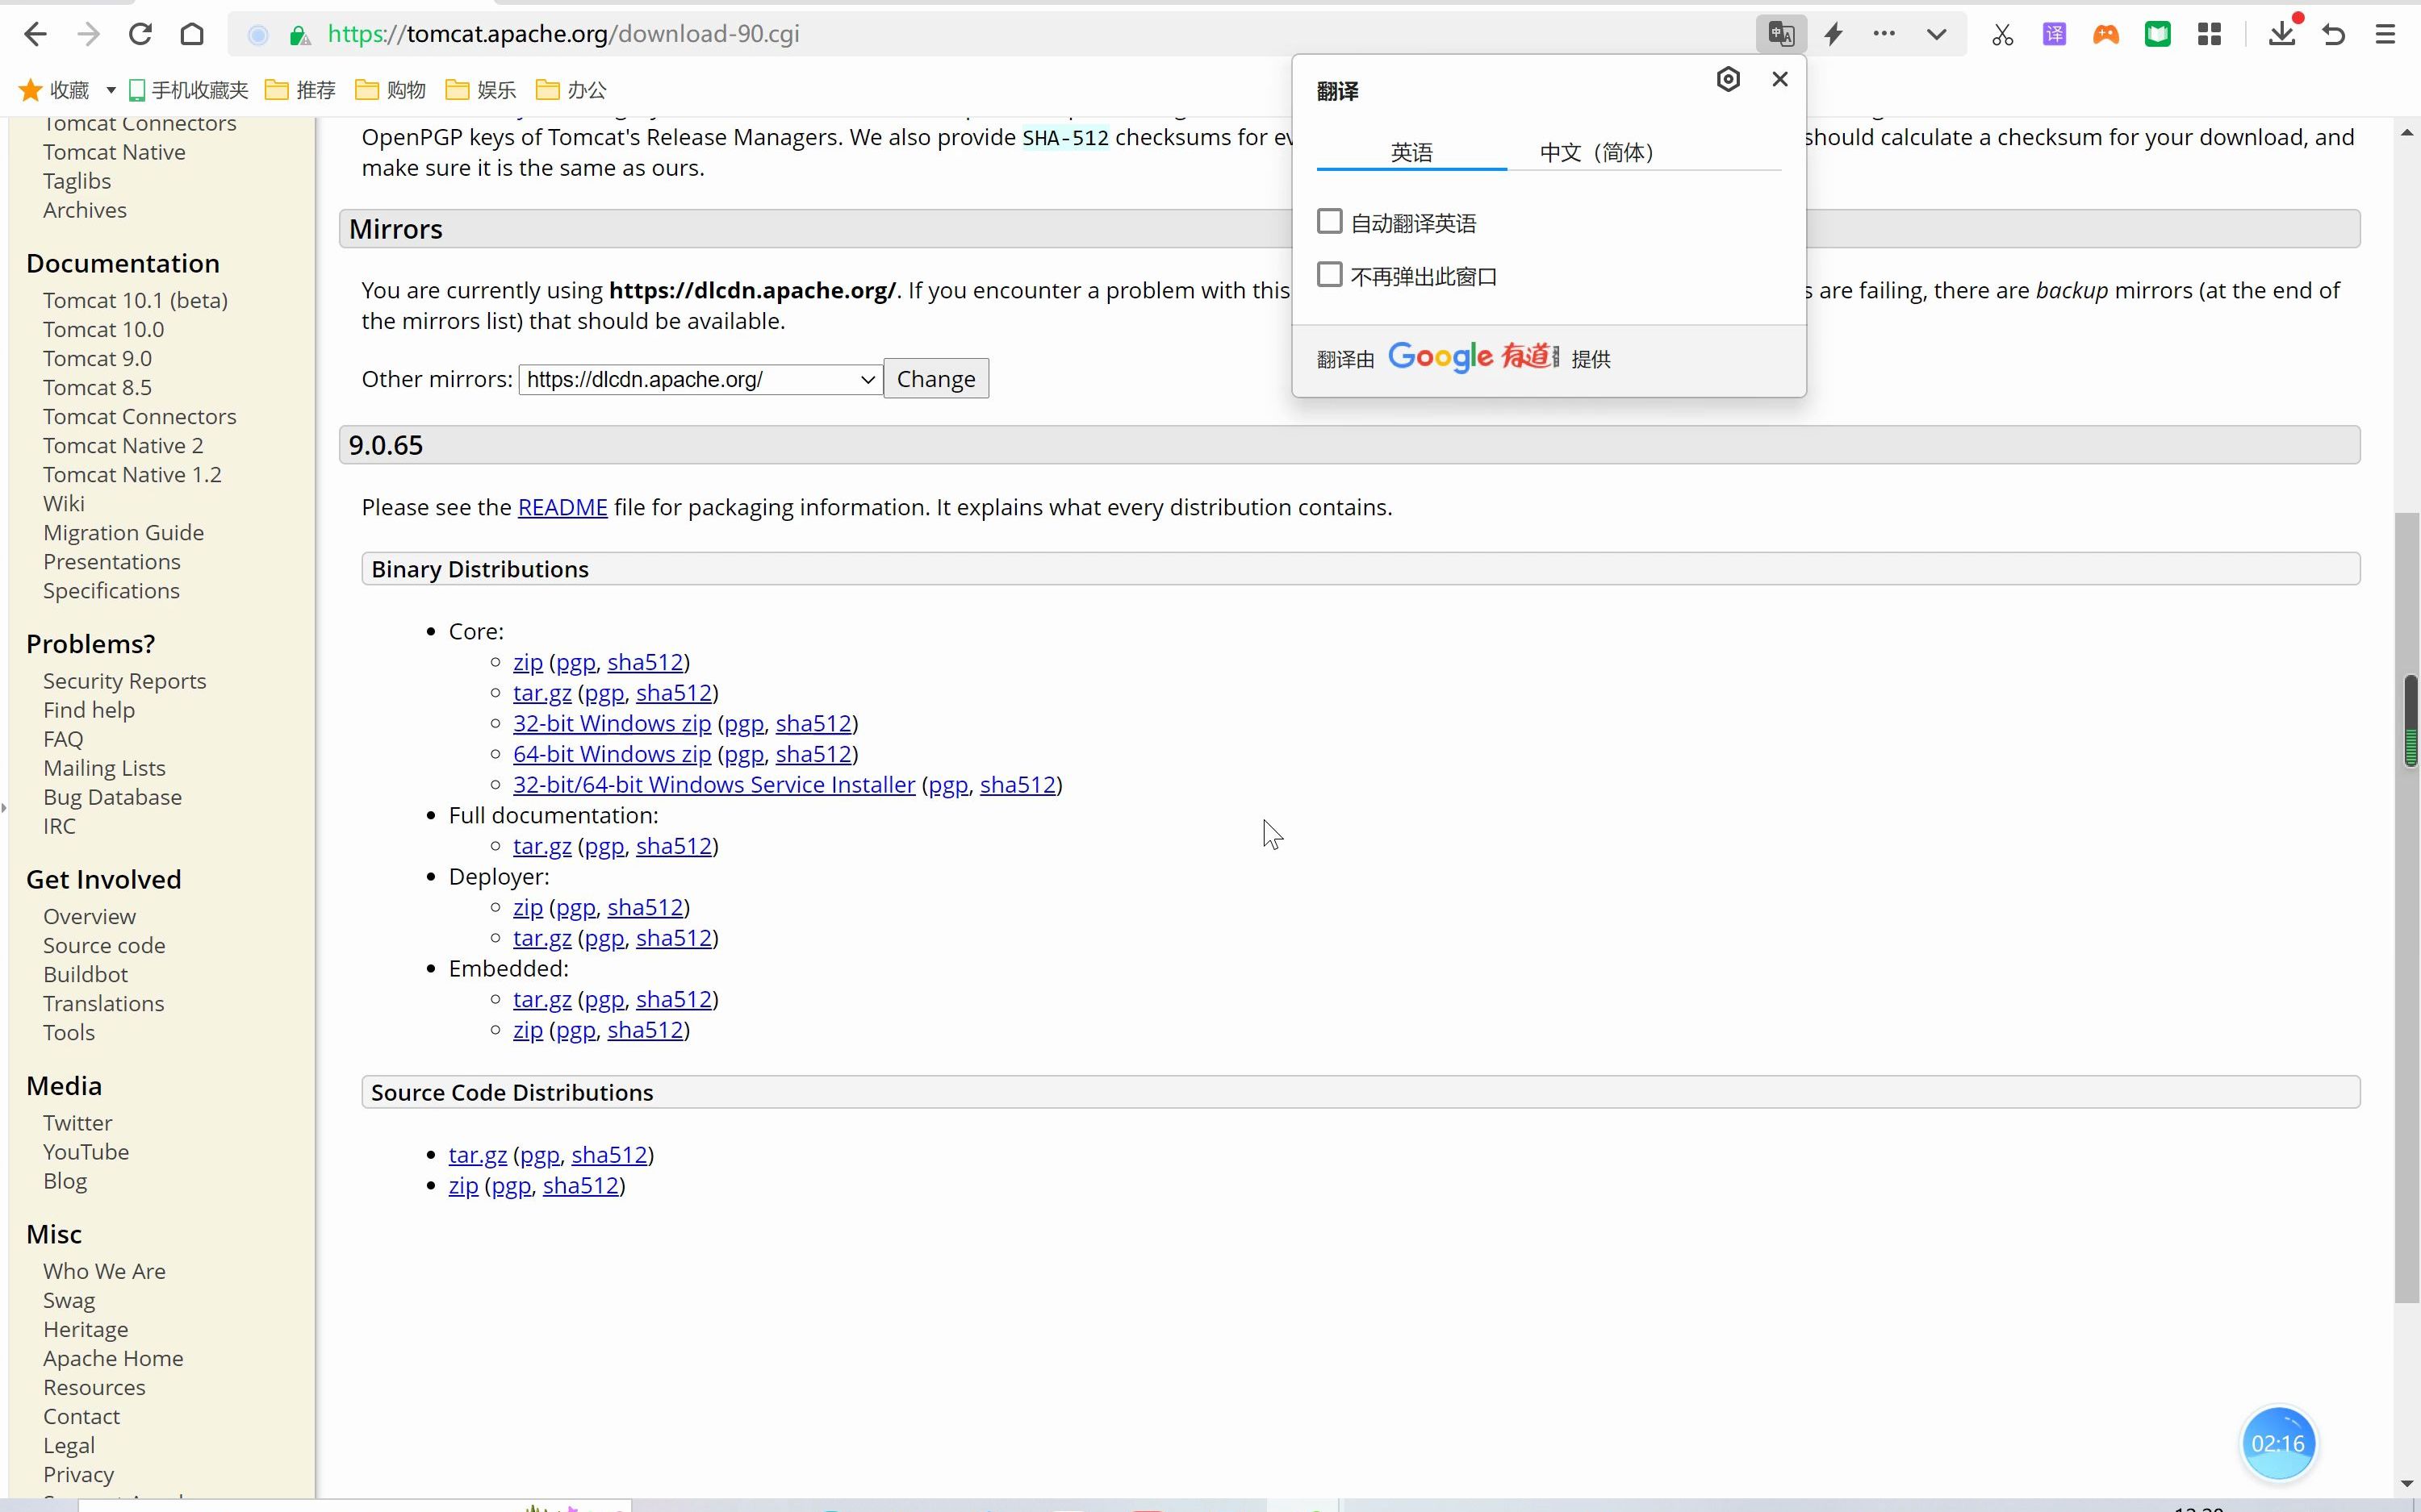Open Embedded tar.gz download link

pos(542,999)
